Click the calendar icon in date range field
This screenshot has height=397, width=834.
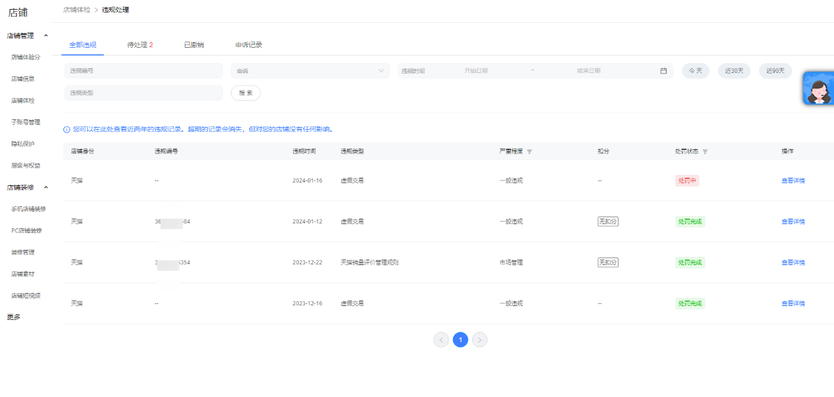(663, 71)
